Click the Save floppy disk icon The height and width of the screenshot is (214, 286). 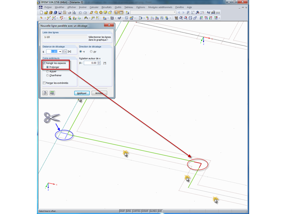pyautogui.click(x=60, y=12)
